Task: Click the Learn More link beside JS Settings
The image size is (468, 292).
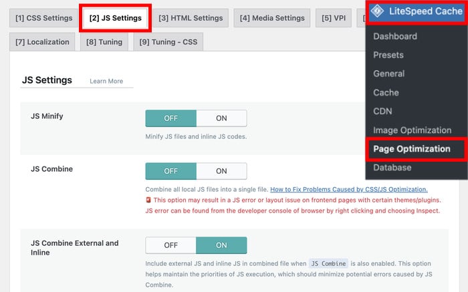Action: coord(106,81)
